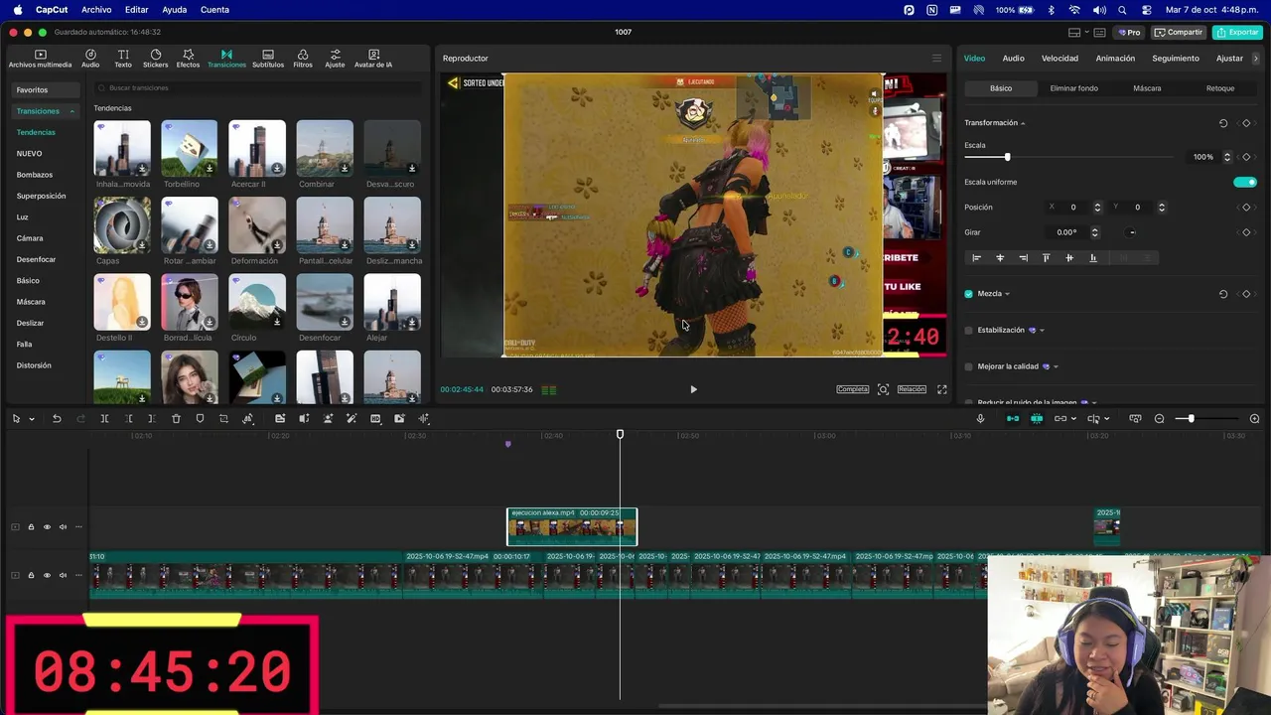Click the rotation dial next to Girar
This screenshot has width=1271, height=715.
pyautogui.click(x=1132, y=232)
